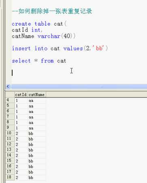Select result row header 7

click(10, 117)
